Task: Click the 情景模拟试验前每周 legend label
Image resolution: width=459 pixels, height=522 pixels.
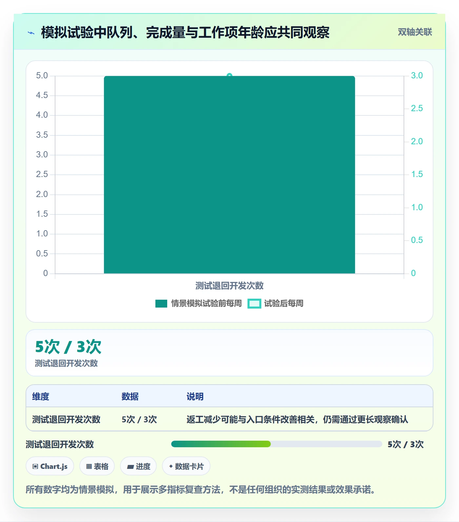Action: [206, 304]
